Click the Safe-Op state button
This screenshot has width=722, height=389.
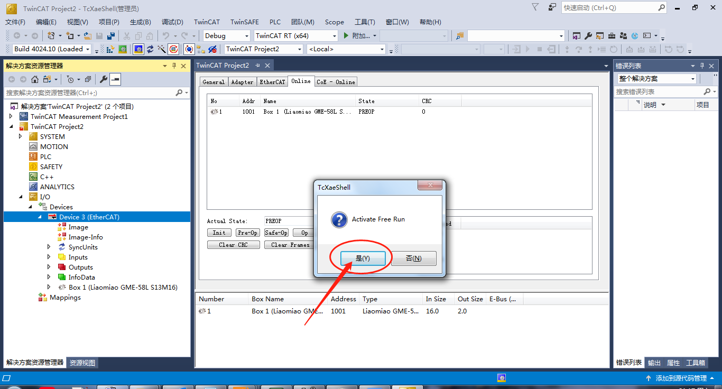276,233
